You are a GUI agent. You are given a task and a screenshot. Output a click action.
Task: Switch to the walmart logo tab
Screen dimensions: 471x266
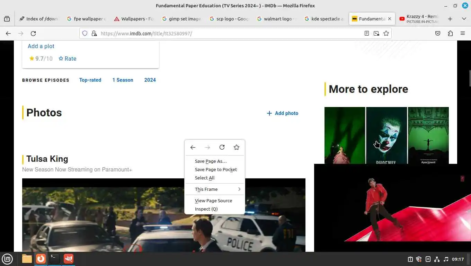click(x=276, y=19)
